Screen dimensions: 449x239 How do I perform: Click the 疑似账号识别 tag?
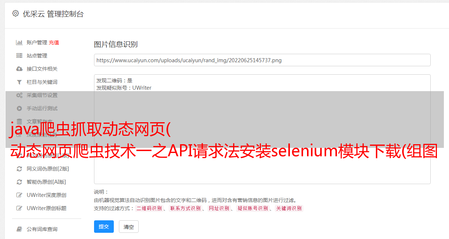tap(252, 208)
